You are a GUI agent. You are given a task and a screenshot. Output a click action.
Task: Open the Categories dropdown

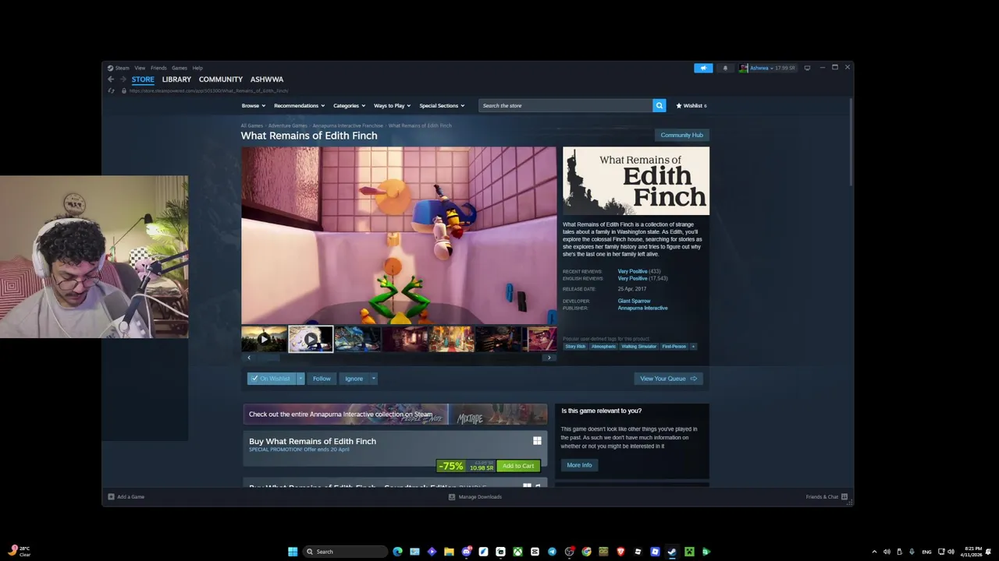(349, 105)
